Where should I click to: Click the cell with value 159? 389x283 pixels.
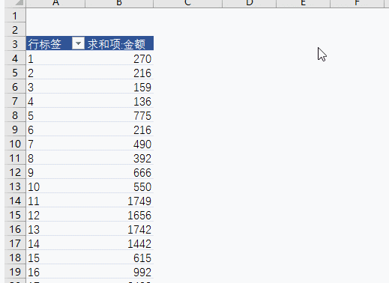pyautogui.click(x=119, y=87)
